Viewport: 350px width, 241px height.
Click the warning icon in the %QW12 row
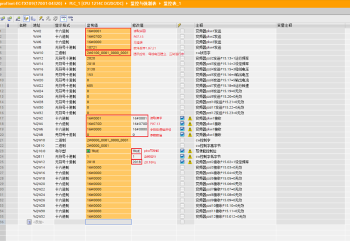tap(189, 162)
